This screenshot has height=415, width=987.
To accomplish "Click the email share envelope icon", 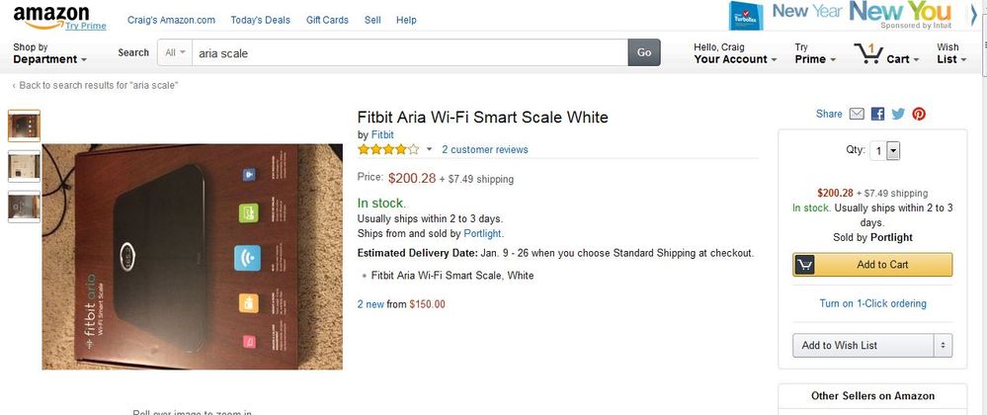I will pos(857,115).
